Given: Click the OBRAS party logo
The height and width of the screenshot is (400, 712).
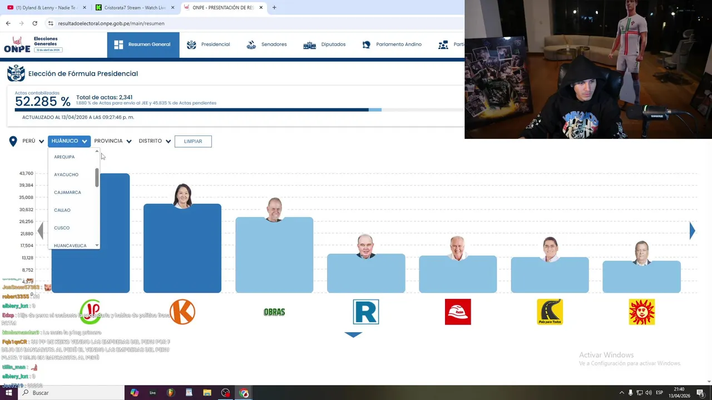Looking at the screenshot, I should click(274, 312).
